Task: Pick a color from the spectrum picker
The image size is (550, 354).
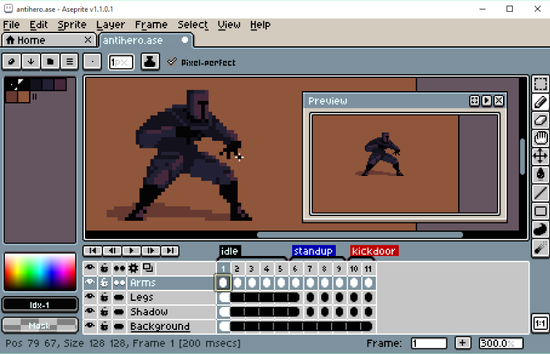Action: tap(40, 272)
